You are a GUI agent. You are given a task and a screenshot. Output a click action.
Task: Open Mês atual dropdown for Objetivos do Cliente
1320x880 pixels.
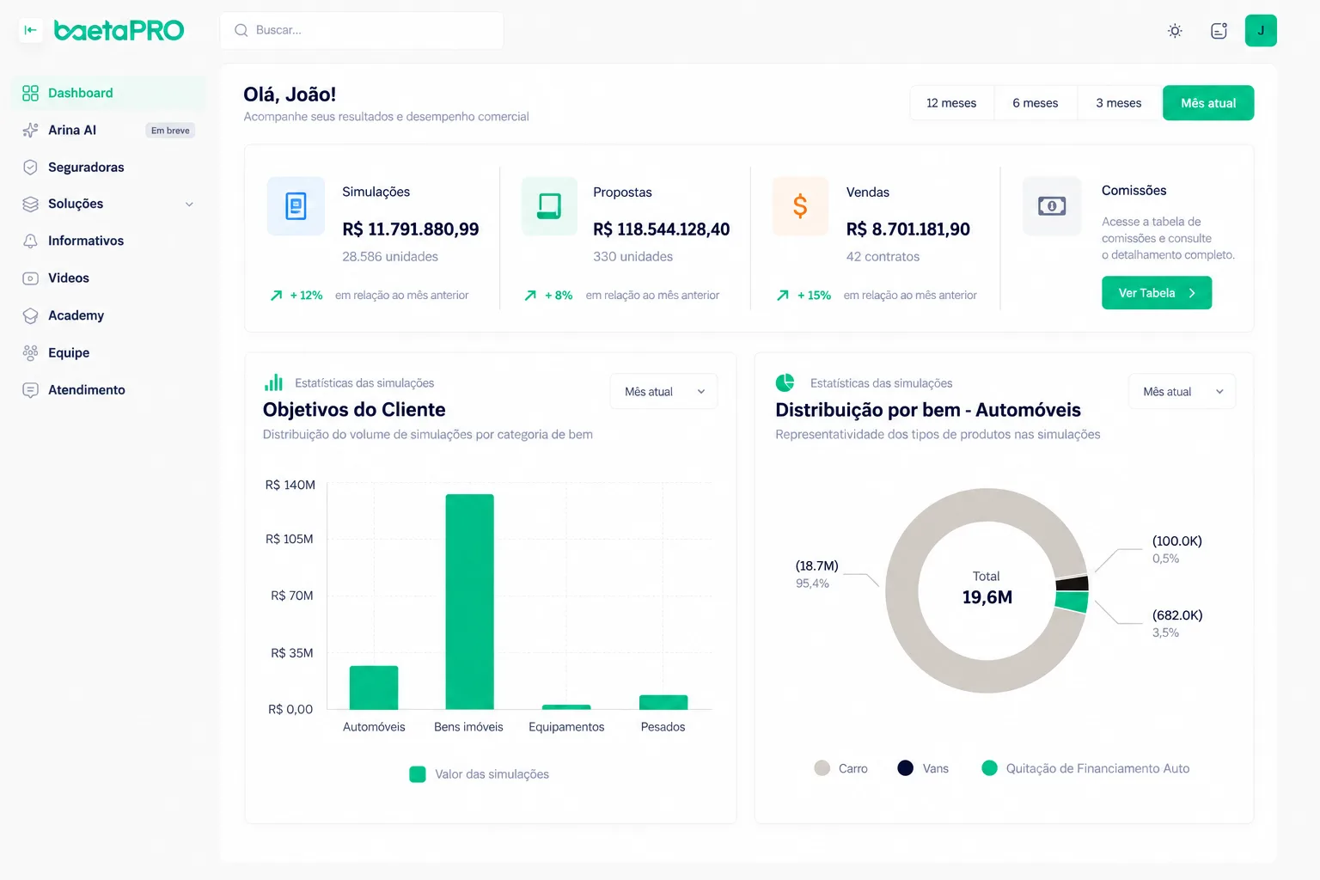click(663, 391)
